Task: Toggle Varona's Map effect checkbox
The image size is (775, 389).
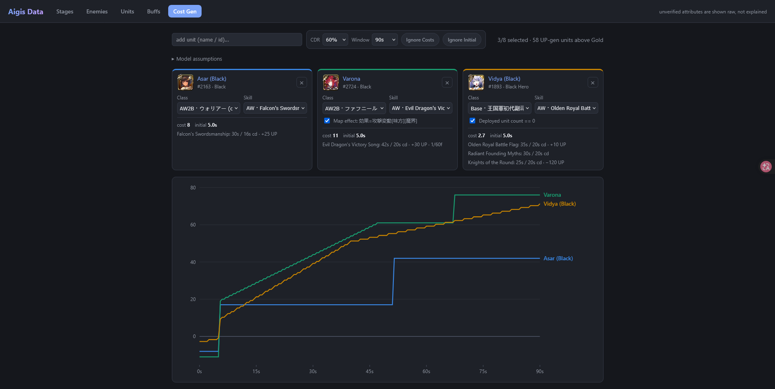Action: pyautogui.click(x=327, y=121)
